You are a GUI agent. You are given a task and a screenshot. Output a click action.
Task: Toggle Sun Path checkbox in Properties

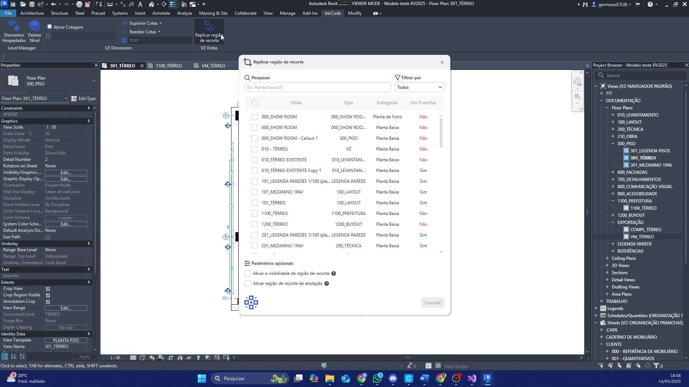point(48,237)
